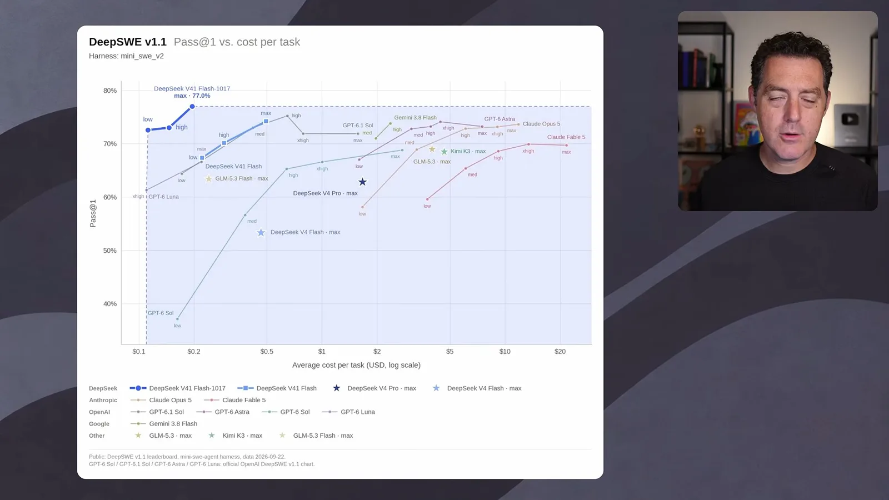Screen dimensions: 889x500
Task: Click the GLM-5.3 Flash star on the chart
Action: [209, 178]
